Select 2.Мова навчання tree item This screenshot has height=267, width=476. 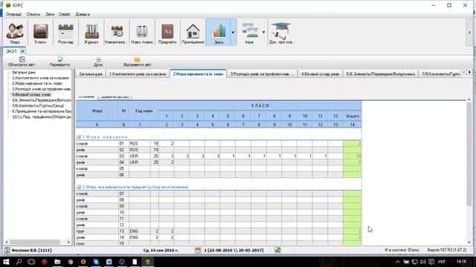point(37,83)
